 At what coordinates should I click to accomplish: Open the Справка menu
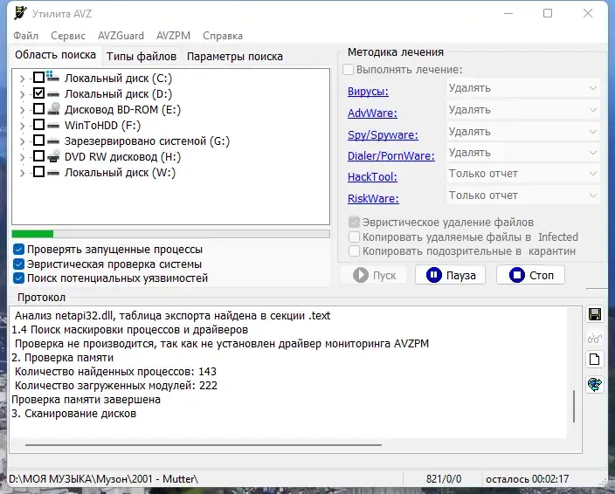pyautogui.click(x=223, y=36)
